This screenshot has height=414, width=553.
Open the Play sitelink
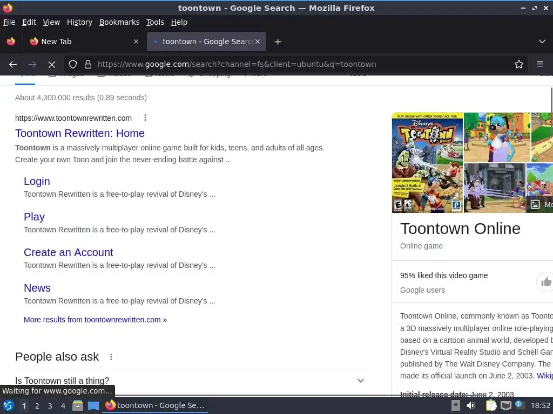click(34, 217)
